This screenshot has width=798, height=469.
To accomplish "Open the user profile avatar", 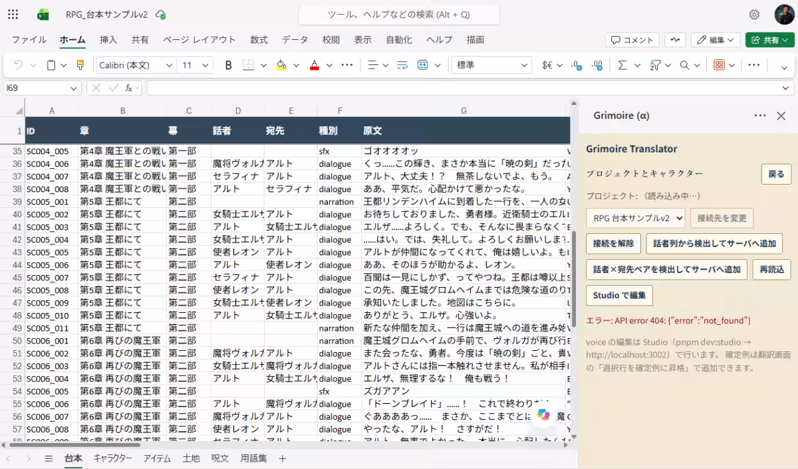I will pos(783,15).
